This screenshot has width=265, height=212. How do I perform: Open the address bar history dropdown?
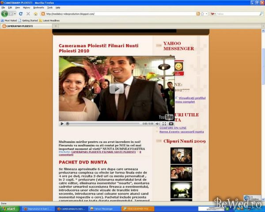click(206, 14)
